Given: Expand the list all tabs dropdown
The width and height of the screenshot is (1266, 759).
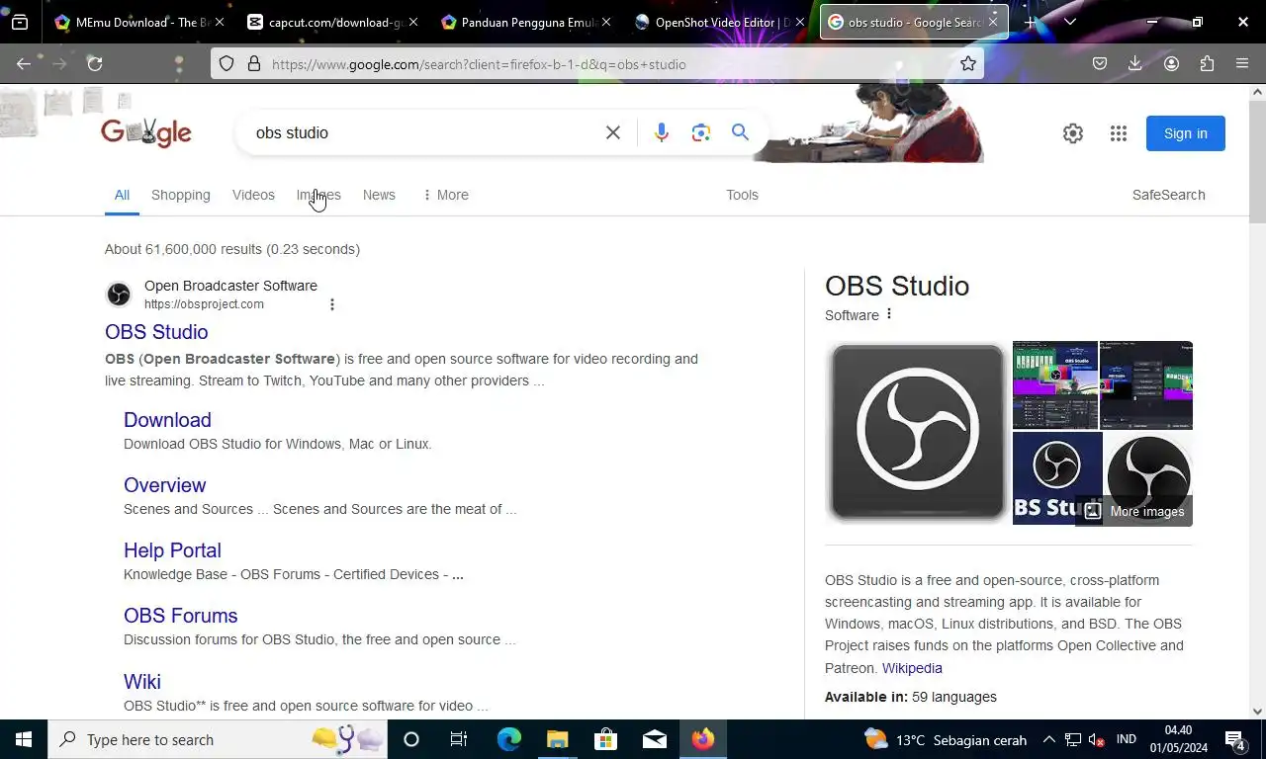Looking at the screenshot, I should [x=1069, y=22].
